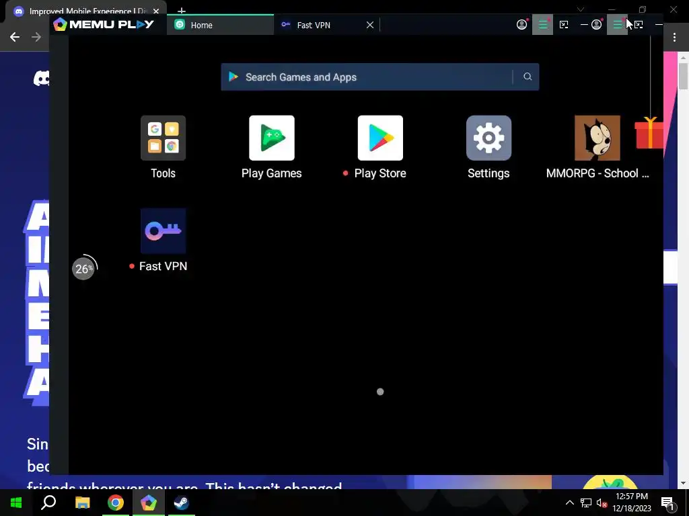The width and height of the screenshot is (689, 516).
Task: Launch the MMORPG - School app
Action: click(597, 138)
